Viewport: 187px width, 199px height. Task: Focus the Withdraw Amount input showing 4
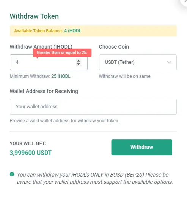(x=49, y=62)
